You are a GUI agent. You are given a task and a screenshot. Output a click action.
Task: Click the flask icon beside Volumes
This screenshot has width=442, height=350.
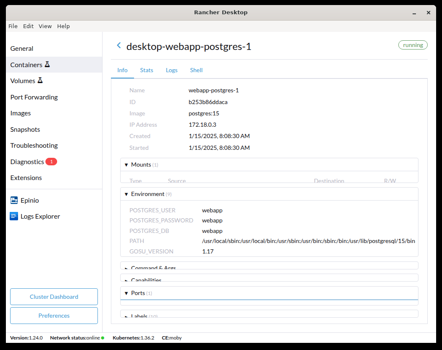[40, 80]
